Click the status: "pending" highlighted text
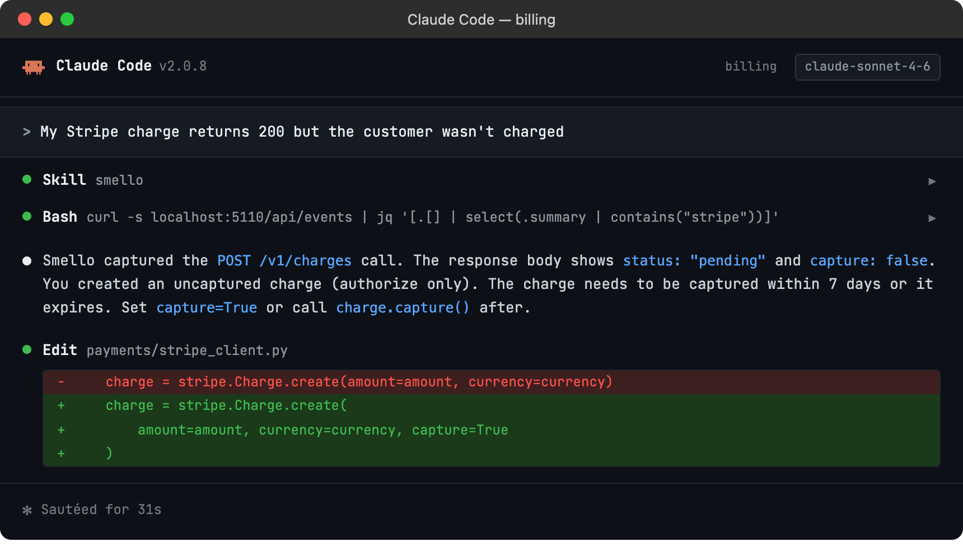 coord(694,260)
